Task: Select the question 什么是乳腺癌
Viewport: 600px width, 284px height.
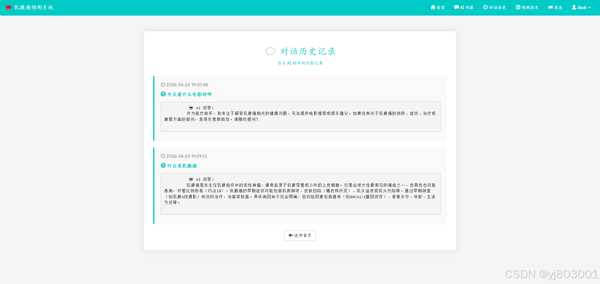Action: pyautogui.click(x=182, y=166)
